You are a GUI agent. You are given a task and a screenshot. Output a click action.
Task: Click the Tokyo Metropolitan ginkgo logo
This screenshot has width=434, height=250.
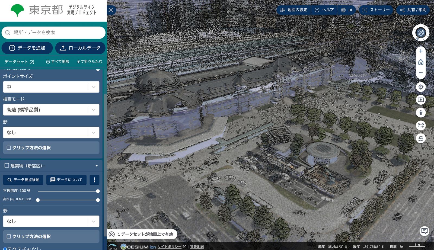[x=17, y=11]
